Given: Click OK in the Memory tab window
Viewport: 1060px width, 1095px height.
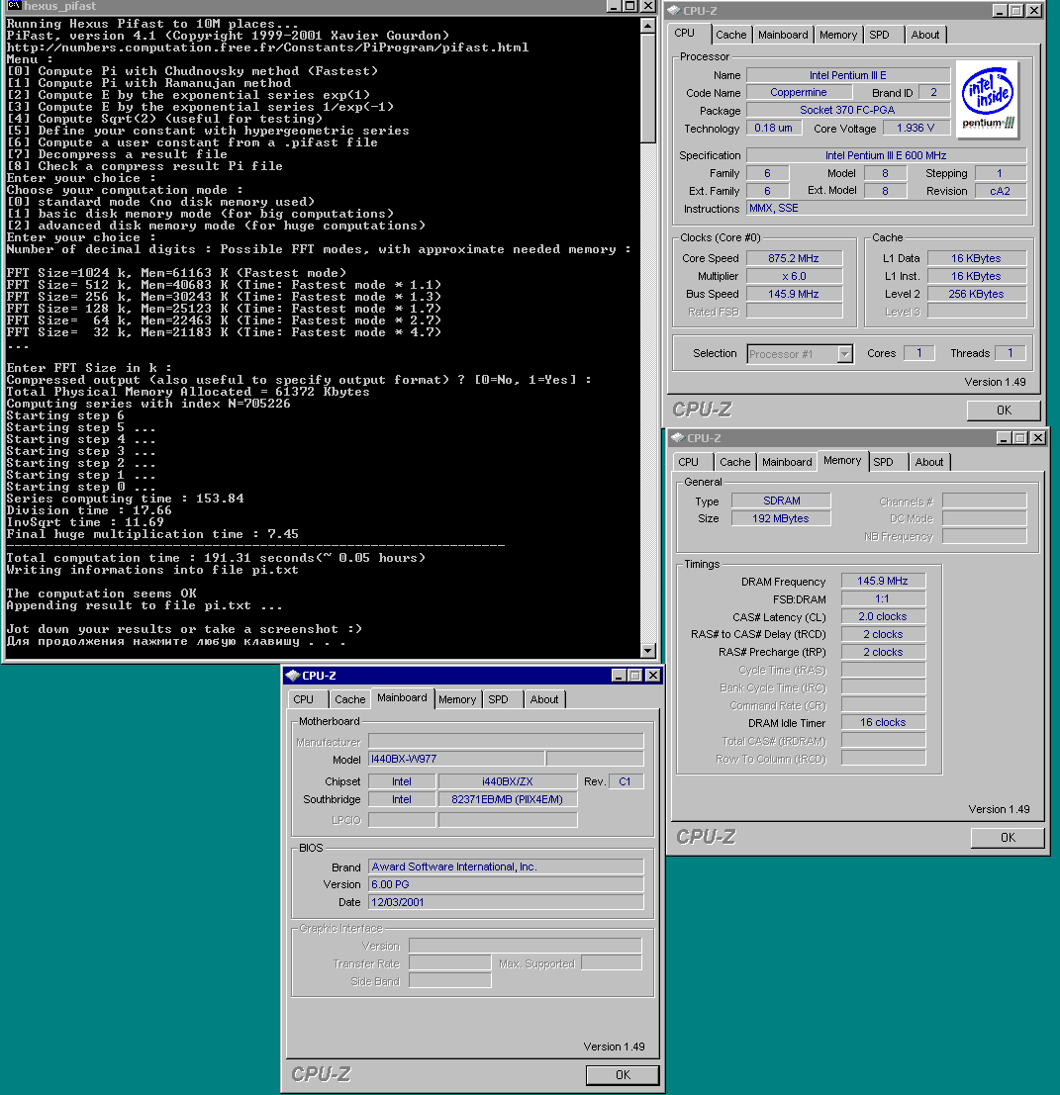Looking at the screenshot, I should pyautogui.click(x=1008, y=838).
